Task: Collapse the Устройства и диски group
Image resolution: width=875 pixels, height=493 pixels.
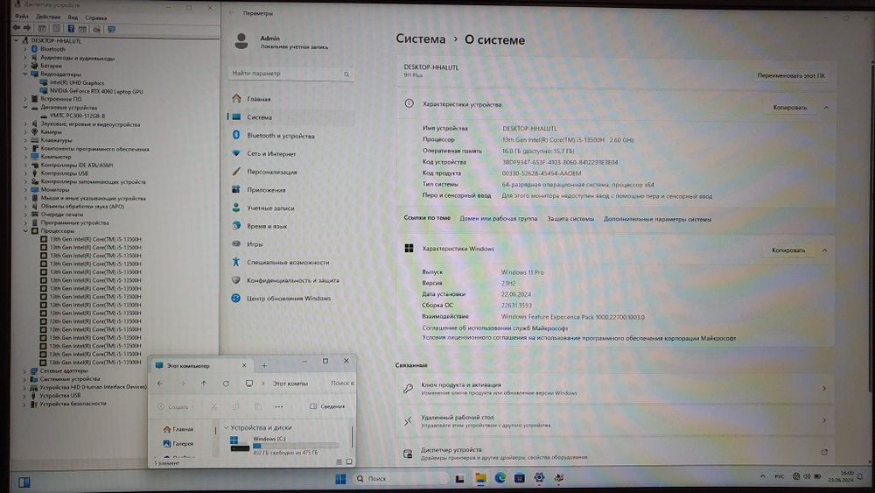Action: coord(227,427)
